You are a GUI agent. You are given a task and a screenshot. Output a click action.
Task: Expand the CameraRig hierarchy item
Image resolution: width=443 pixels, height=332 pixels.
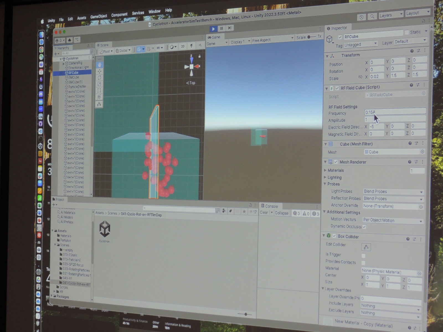coord(63,63)
